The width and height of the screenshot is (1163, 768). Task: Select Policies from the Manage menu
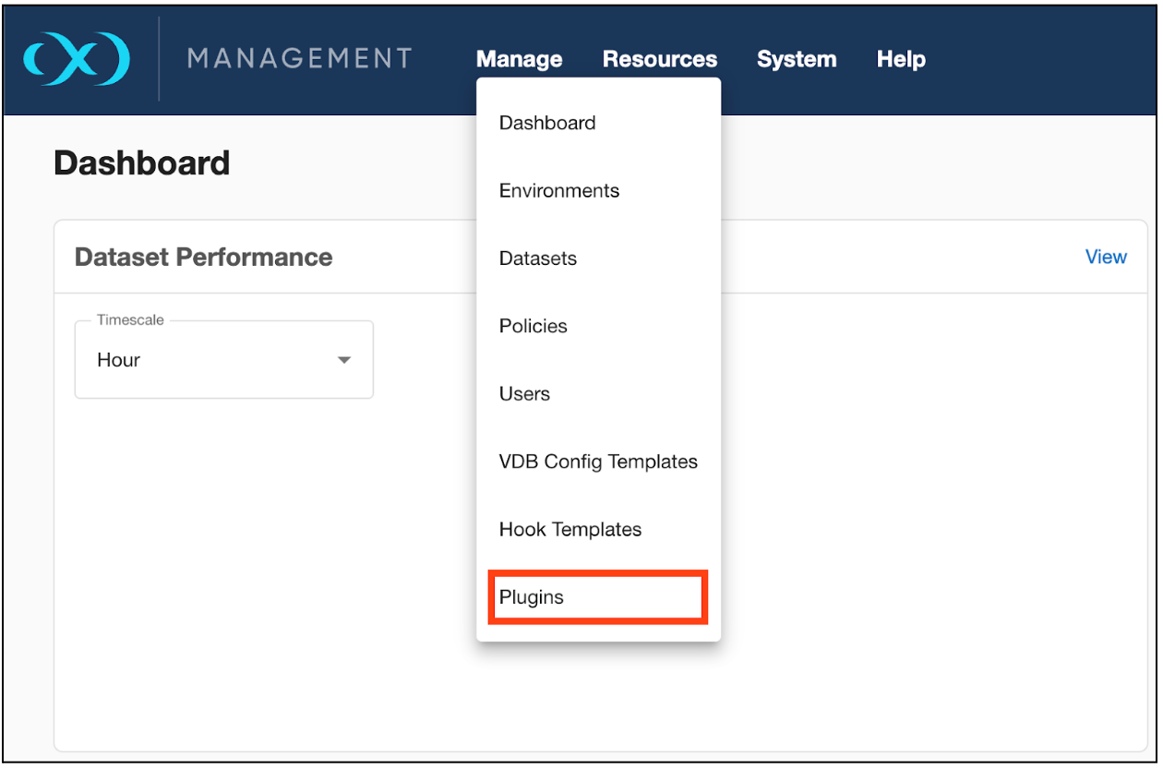(x=533, y=326)
